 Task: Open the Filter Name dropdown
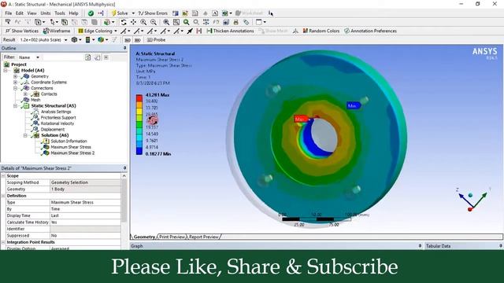(38, 57)
